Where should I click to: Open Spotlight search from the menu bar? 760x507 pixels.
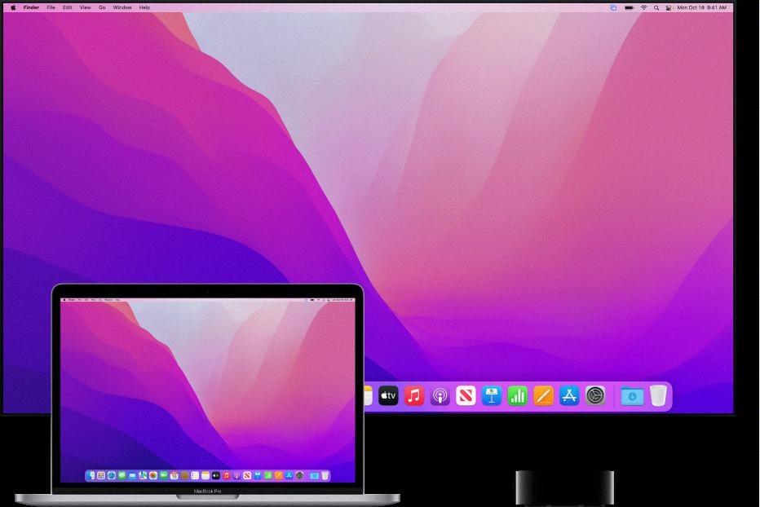(x=656, y=8)
